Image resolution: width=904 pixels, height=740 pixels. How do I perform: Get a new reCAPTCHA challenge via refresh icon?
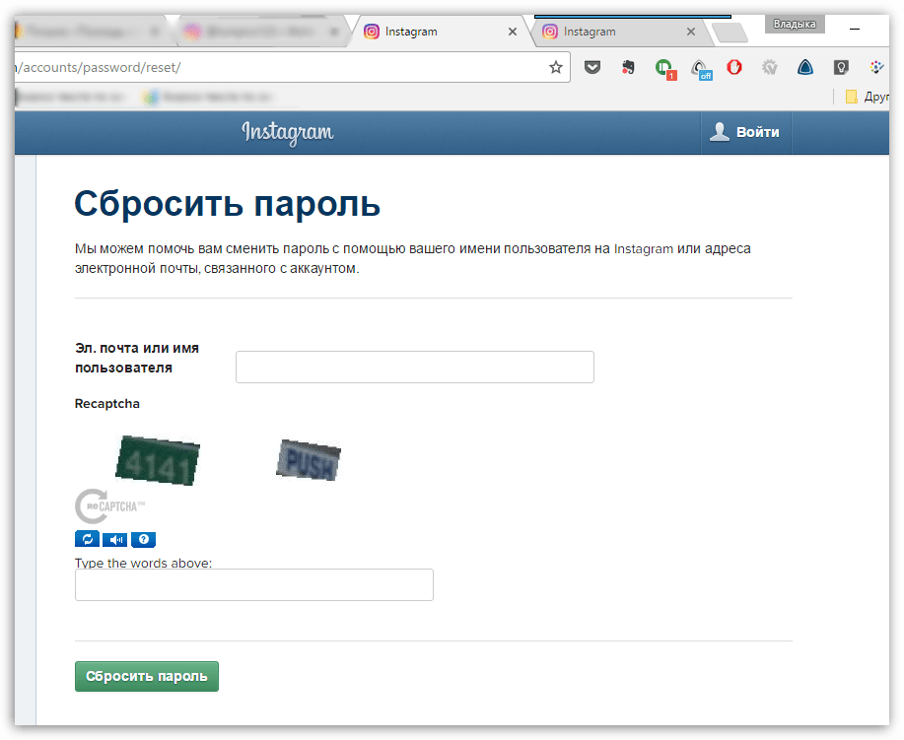point(87,539)
